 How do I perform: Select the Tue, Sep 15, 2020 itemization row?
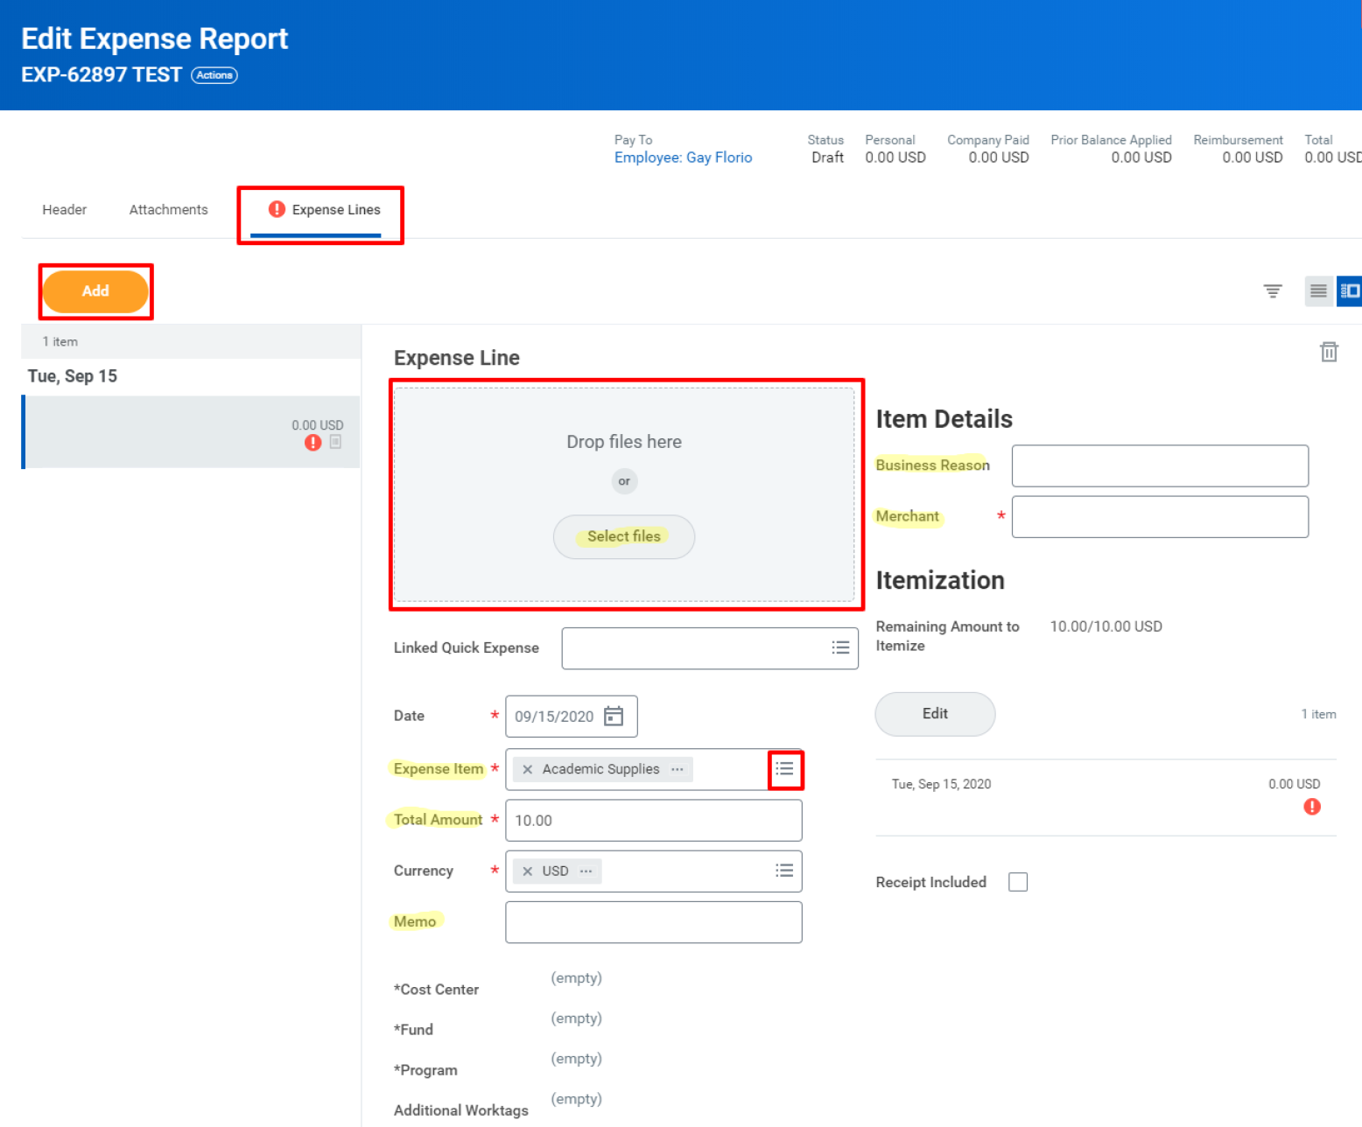click(x=1106, y=796)
